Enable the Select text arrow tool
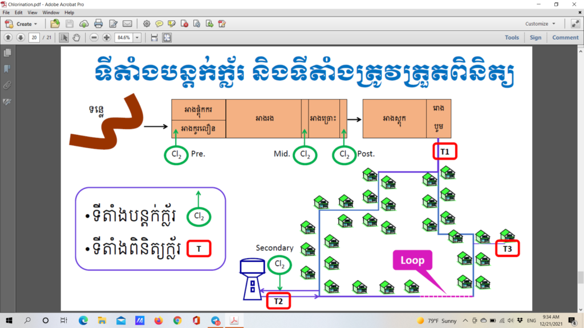Image resolution: width=584 pixels, height=328 pixels. click(x=64, y=38)
